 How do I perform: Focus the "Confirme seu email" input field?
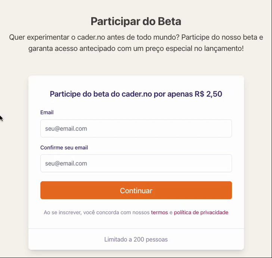tap(136, 163)
